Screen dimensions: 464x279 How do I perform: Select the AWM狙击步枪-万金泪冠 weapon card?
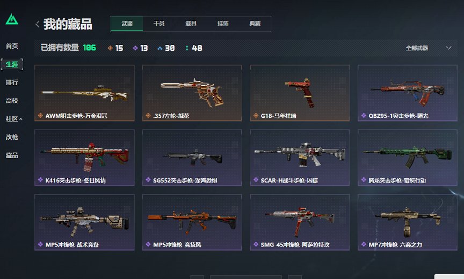pyautogui.click(x=84, y=93)
